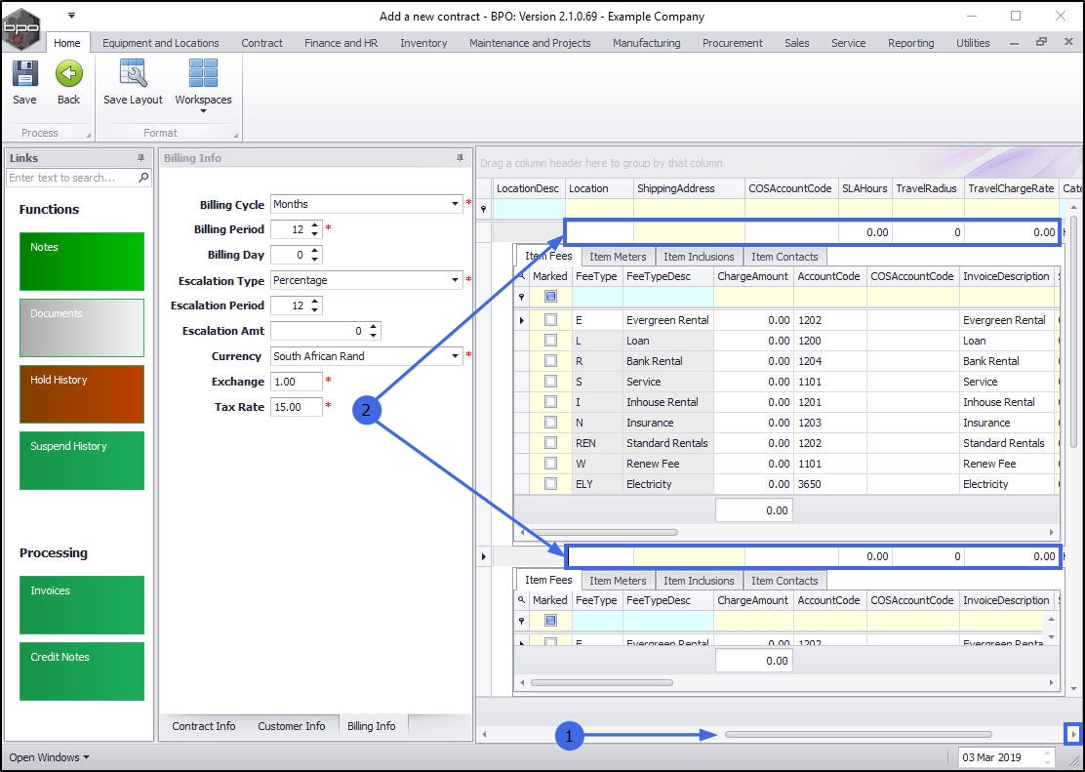Click the green Notes button
This screenshot has width=1085, height=772.
pyautogui.click(x=81, y=261)
